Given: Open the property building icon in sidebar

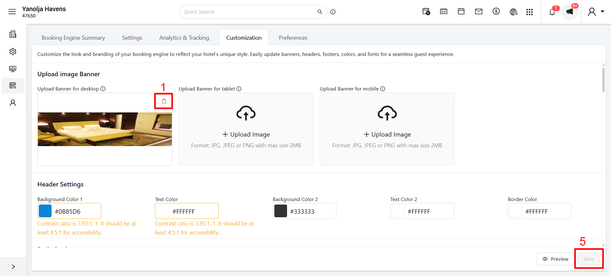Looking at the screenshot, I should tap(13, 34).
